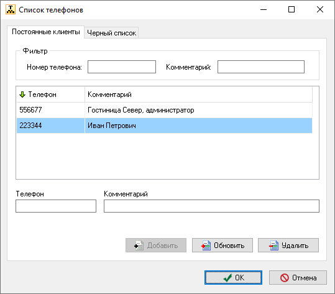Click the green sort arrow on Телефон column

point(22,94)
